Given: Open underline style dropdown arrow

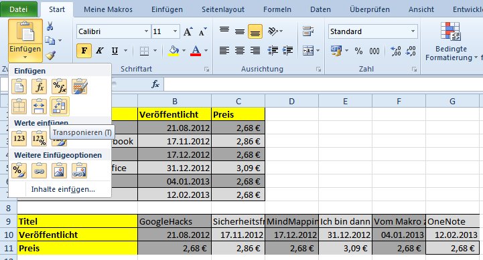Looking at the screenshot, I should point(126,51).
